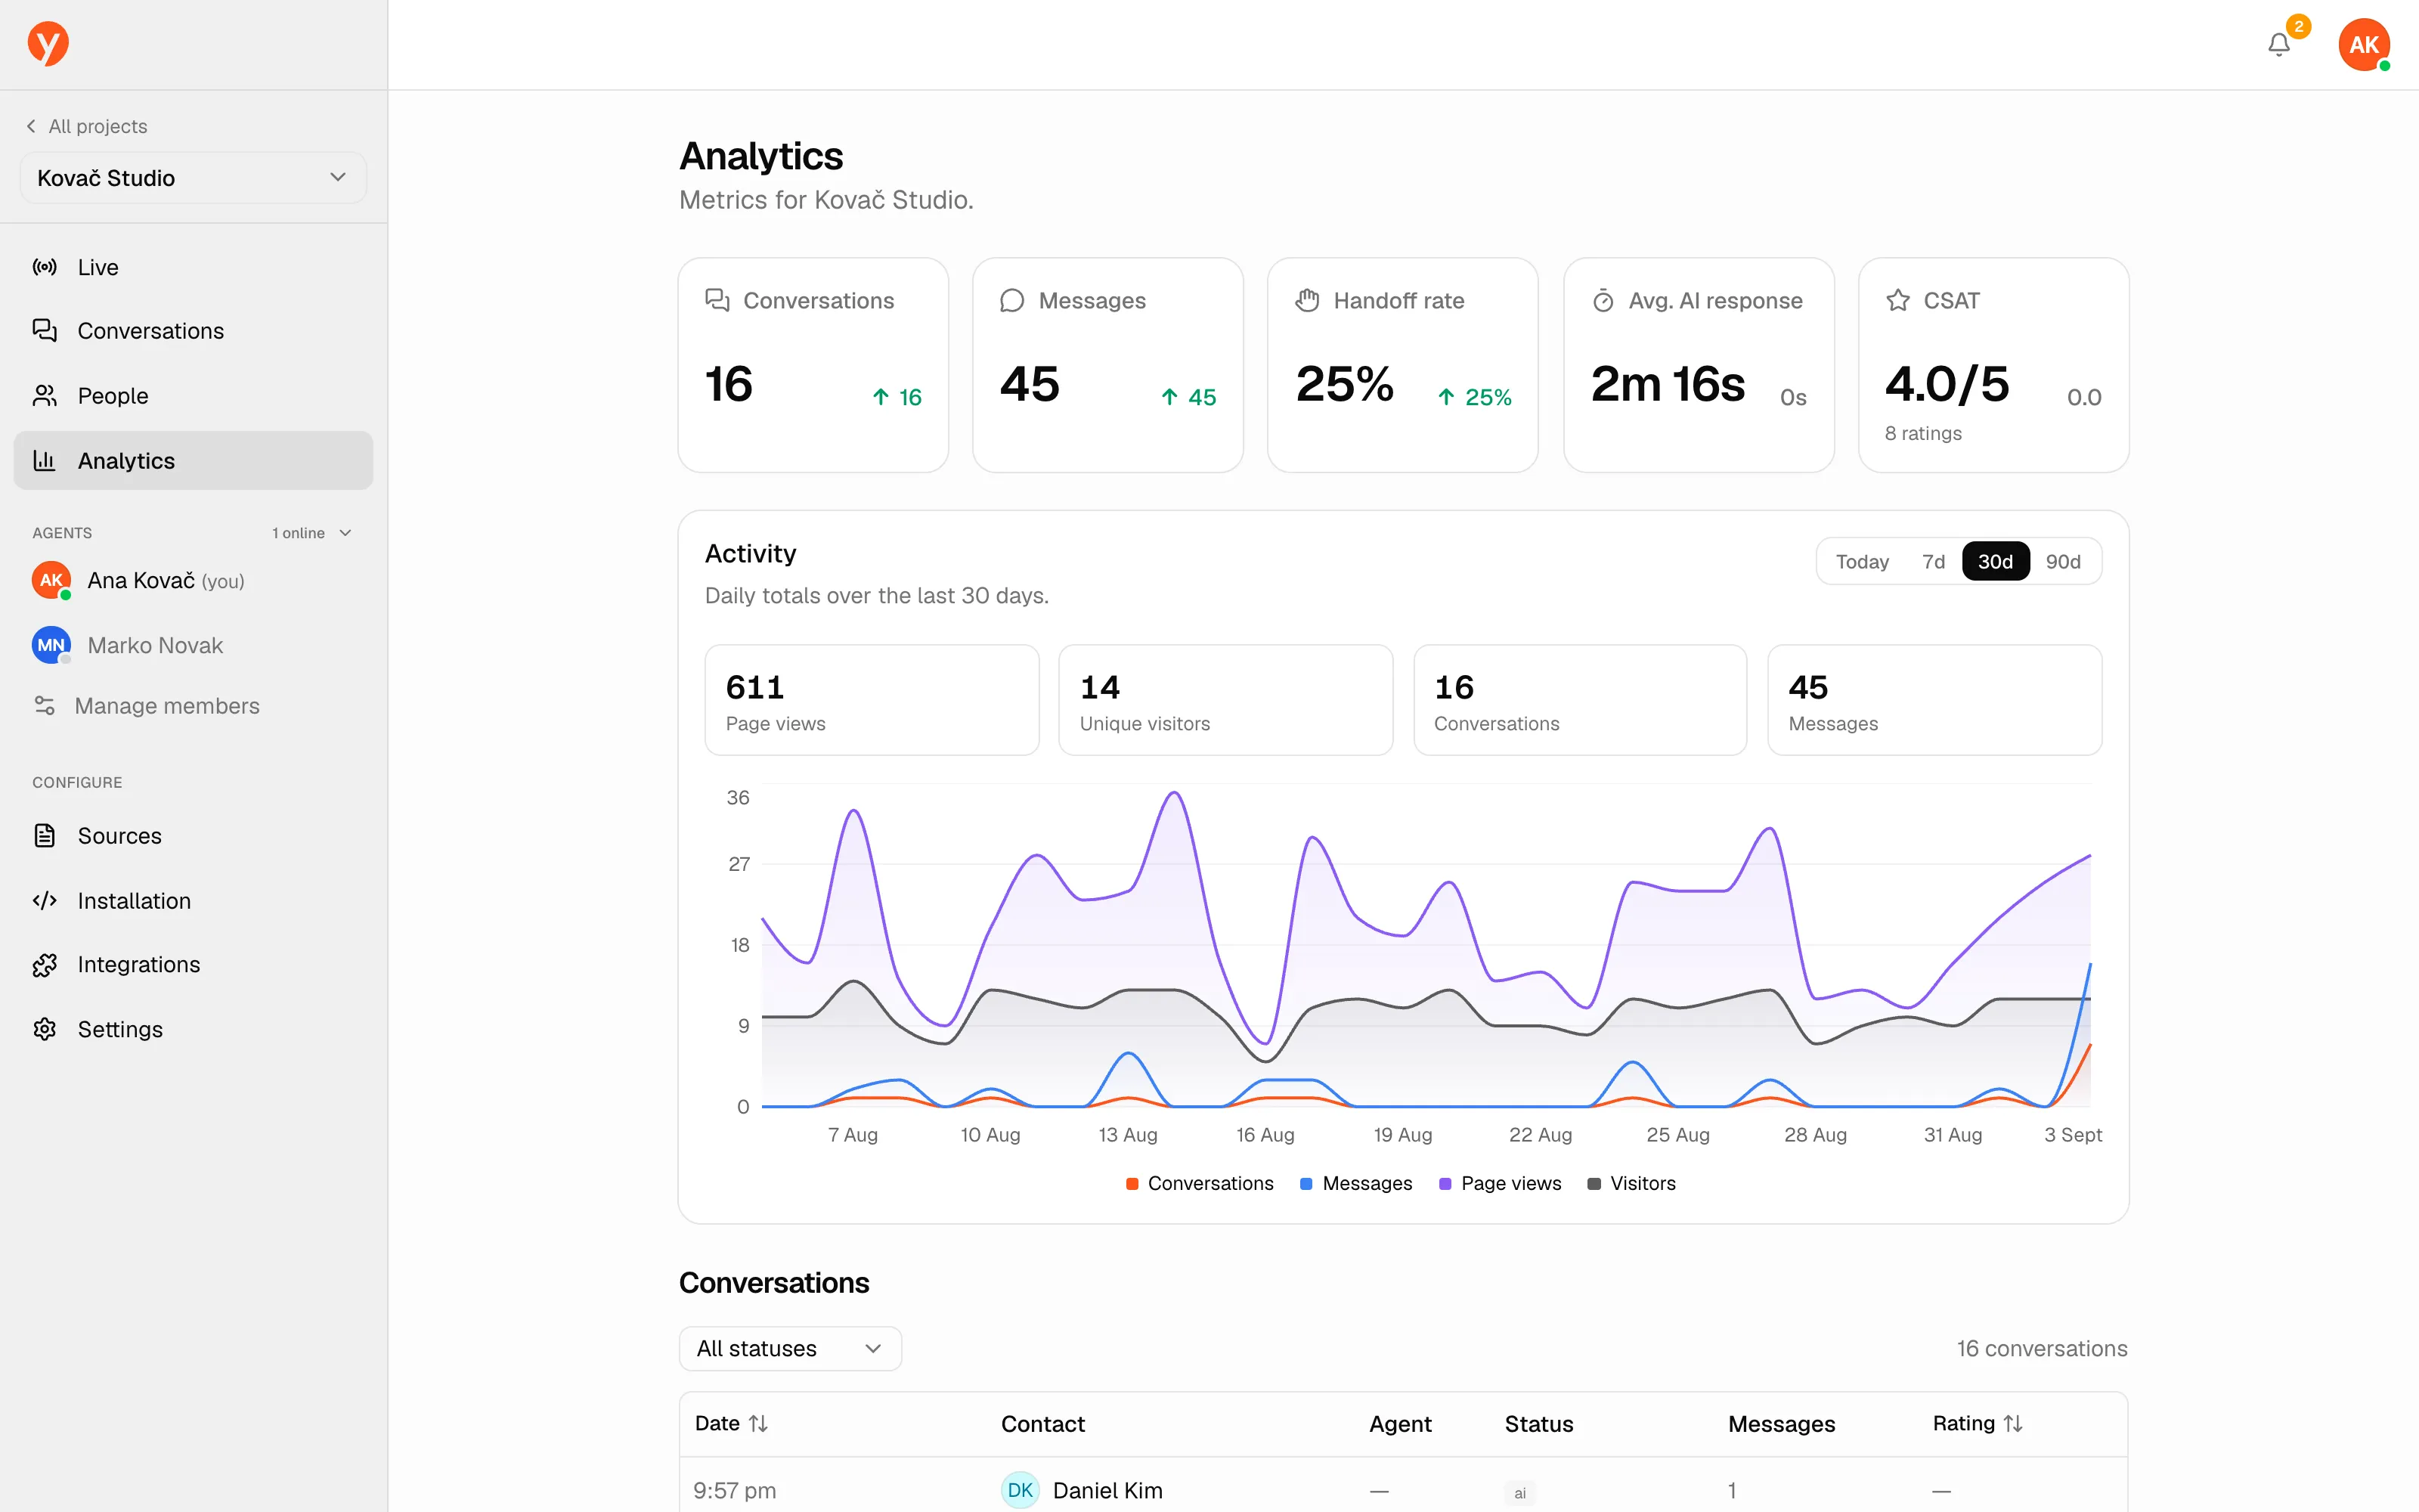Screen dimensions: 2419x1512
Task: Click the 45 Messages activity tile
Action: [x=1934, y=700]
